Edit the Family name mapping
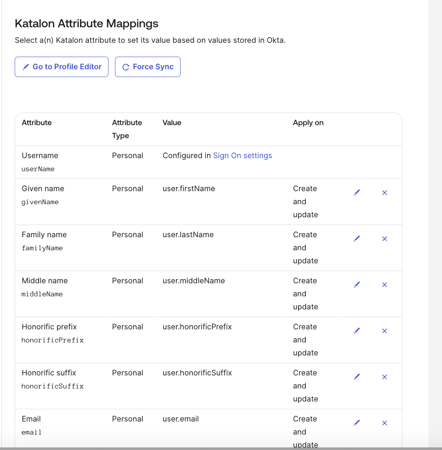 [357, 239]
